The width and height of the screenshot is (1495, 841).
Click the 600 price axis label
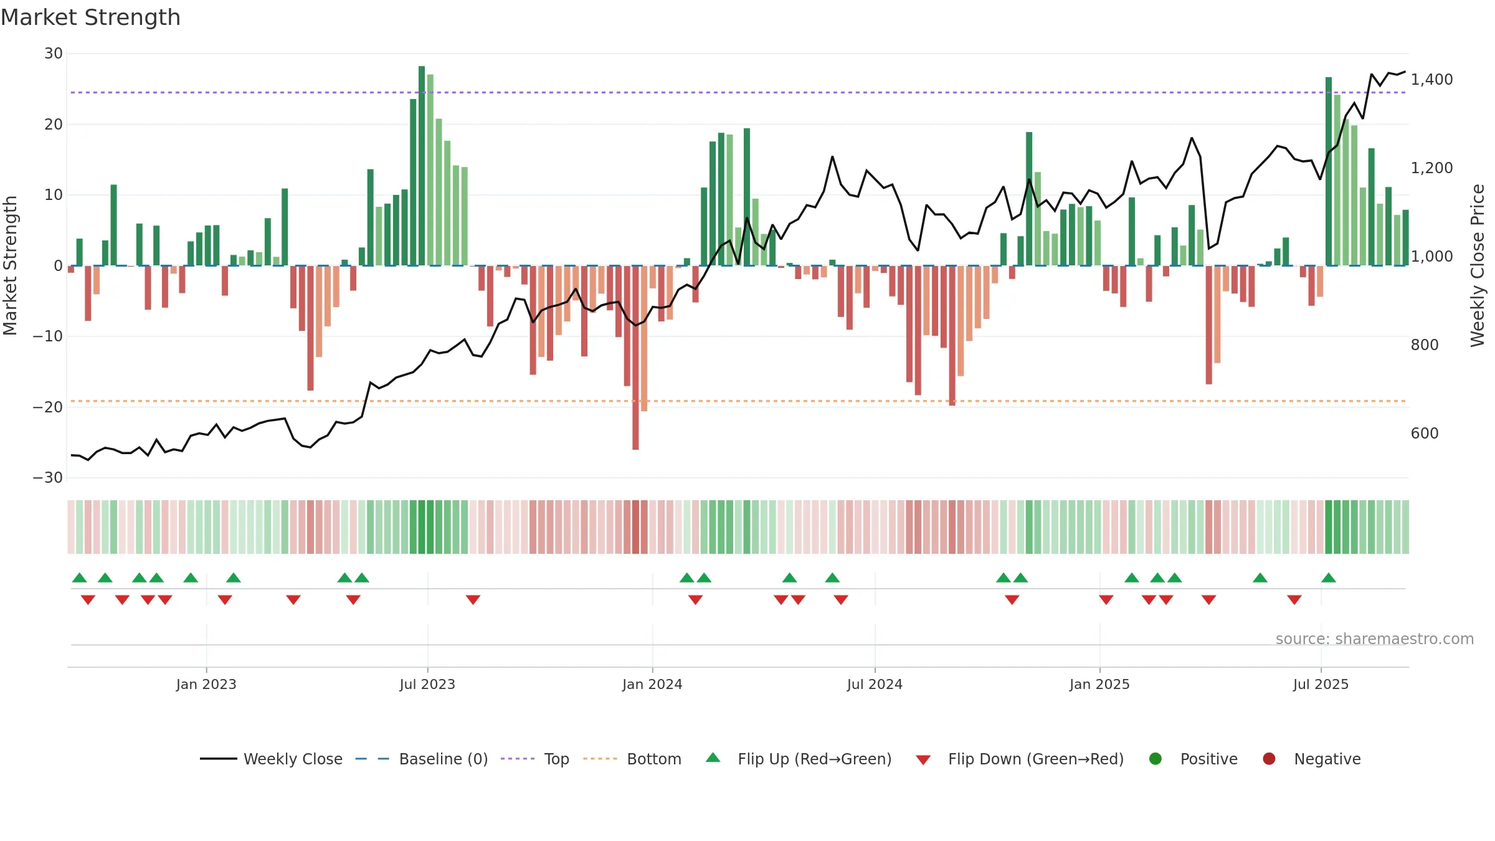[x=1425, y=434]
